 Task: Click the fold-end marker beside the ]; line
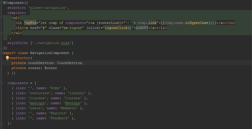[1, 123]
